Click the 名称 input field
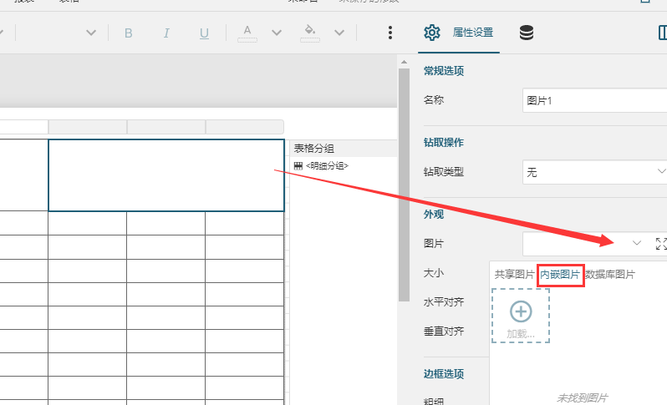 tap(593, 100)
